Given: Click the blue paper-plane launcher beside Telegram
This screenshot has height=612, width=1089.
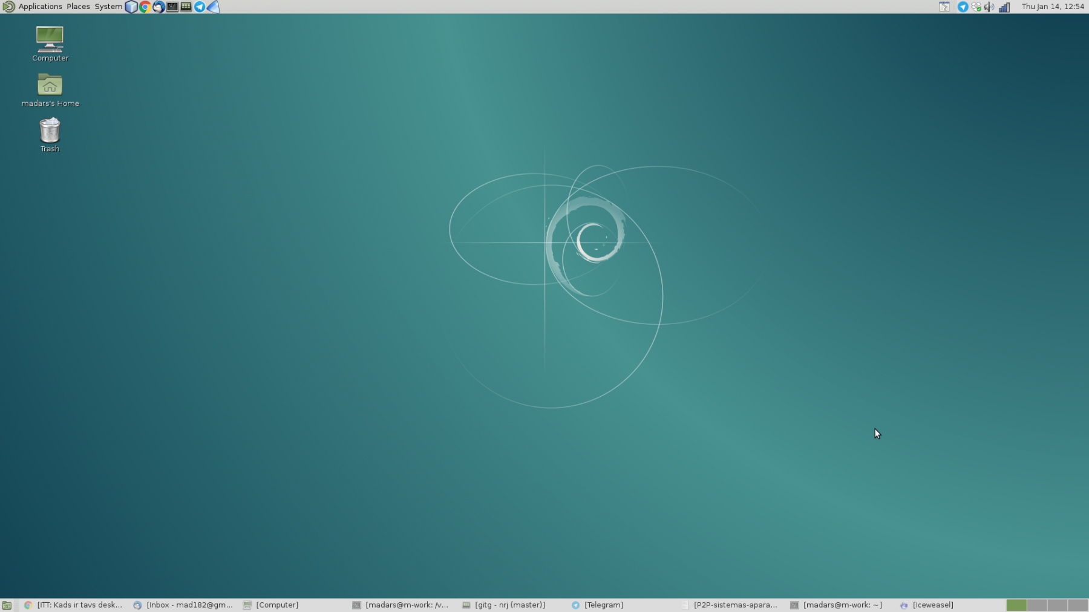Looking at the screenshot, I should tap(213, 7).
